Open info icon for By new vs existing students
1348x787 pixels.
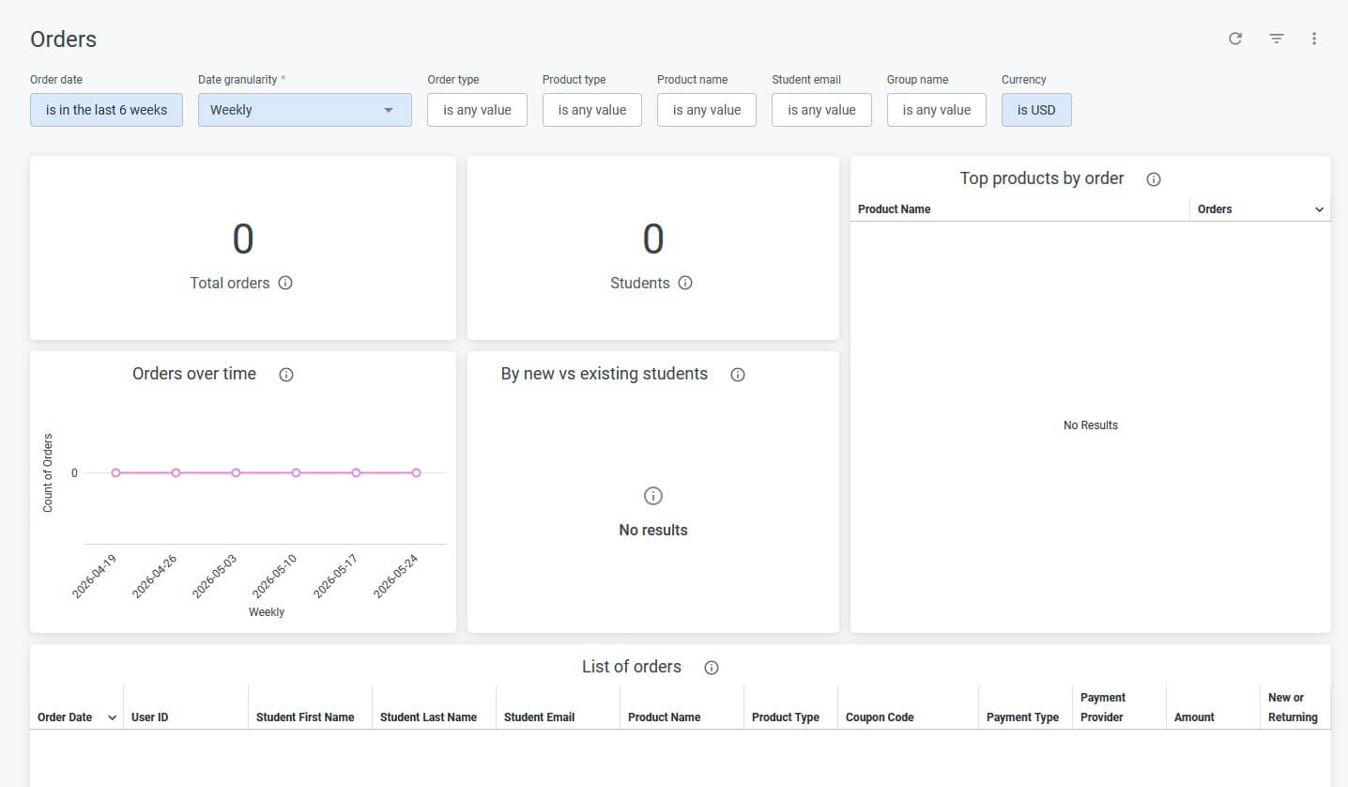coord(738,375)
